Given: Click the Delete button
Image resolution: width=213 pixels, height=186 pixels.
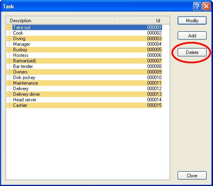Looking at the screenshot, I should pos(192,52).
